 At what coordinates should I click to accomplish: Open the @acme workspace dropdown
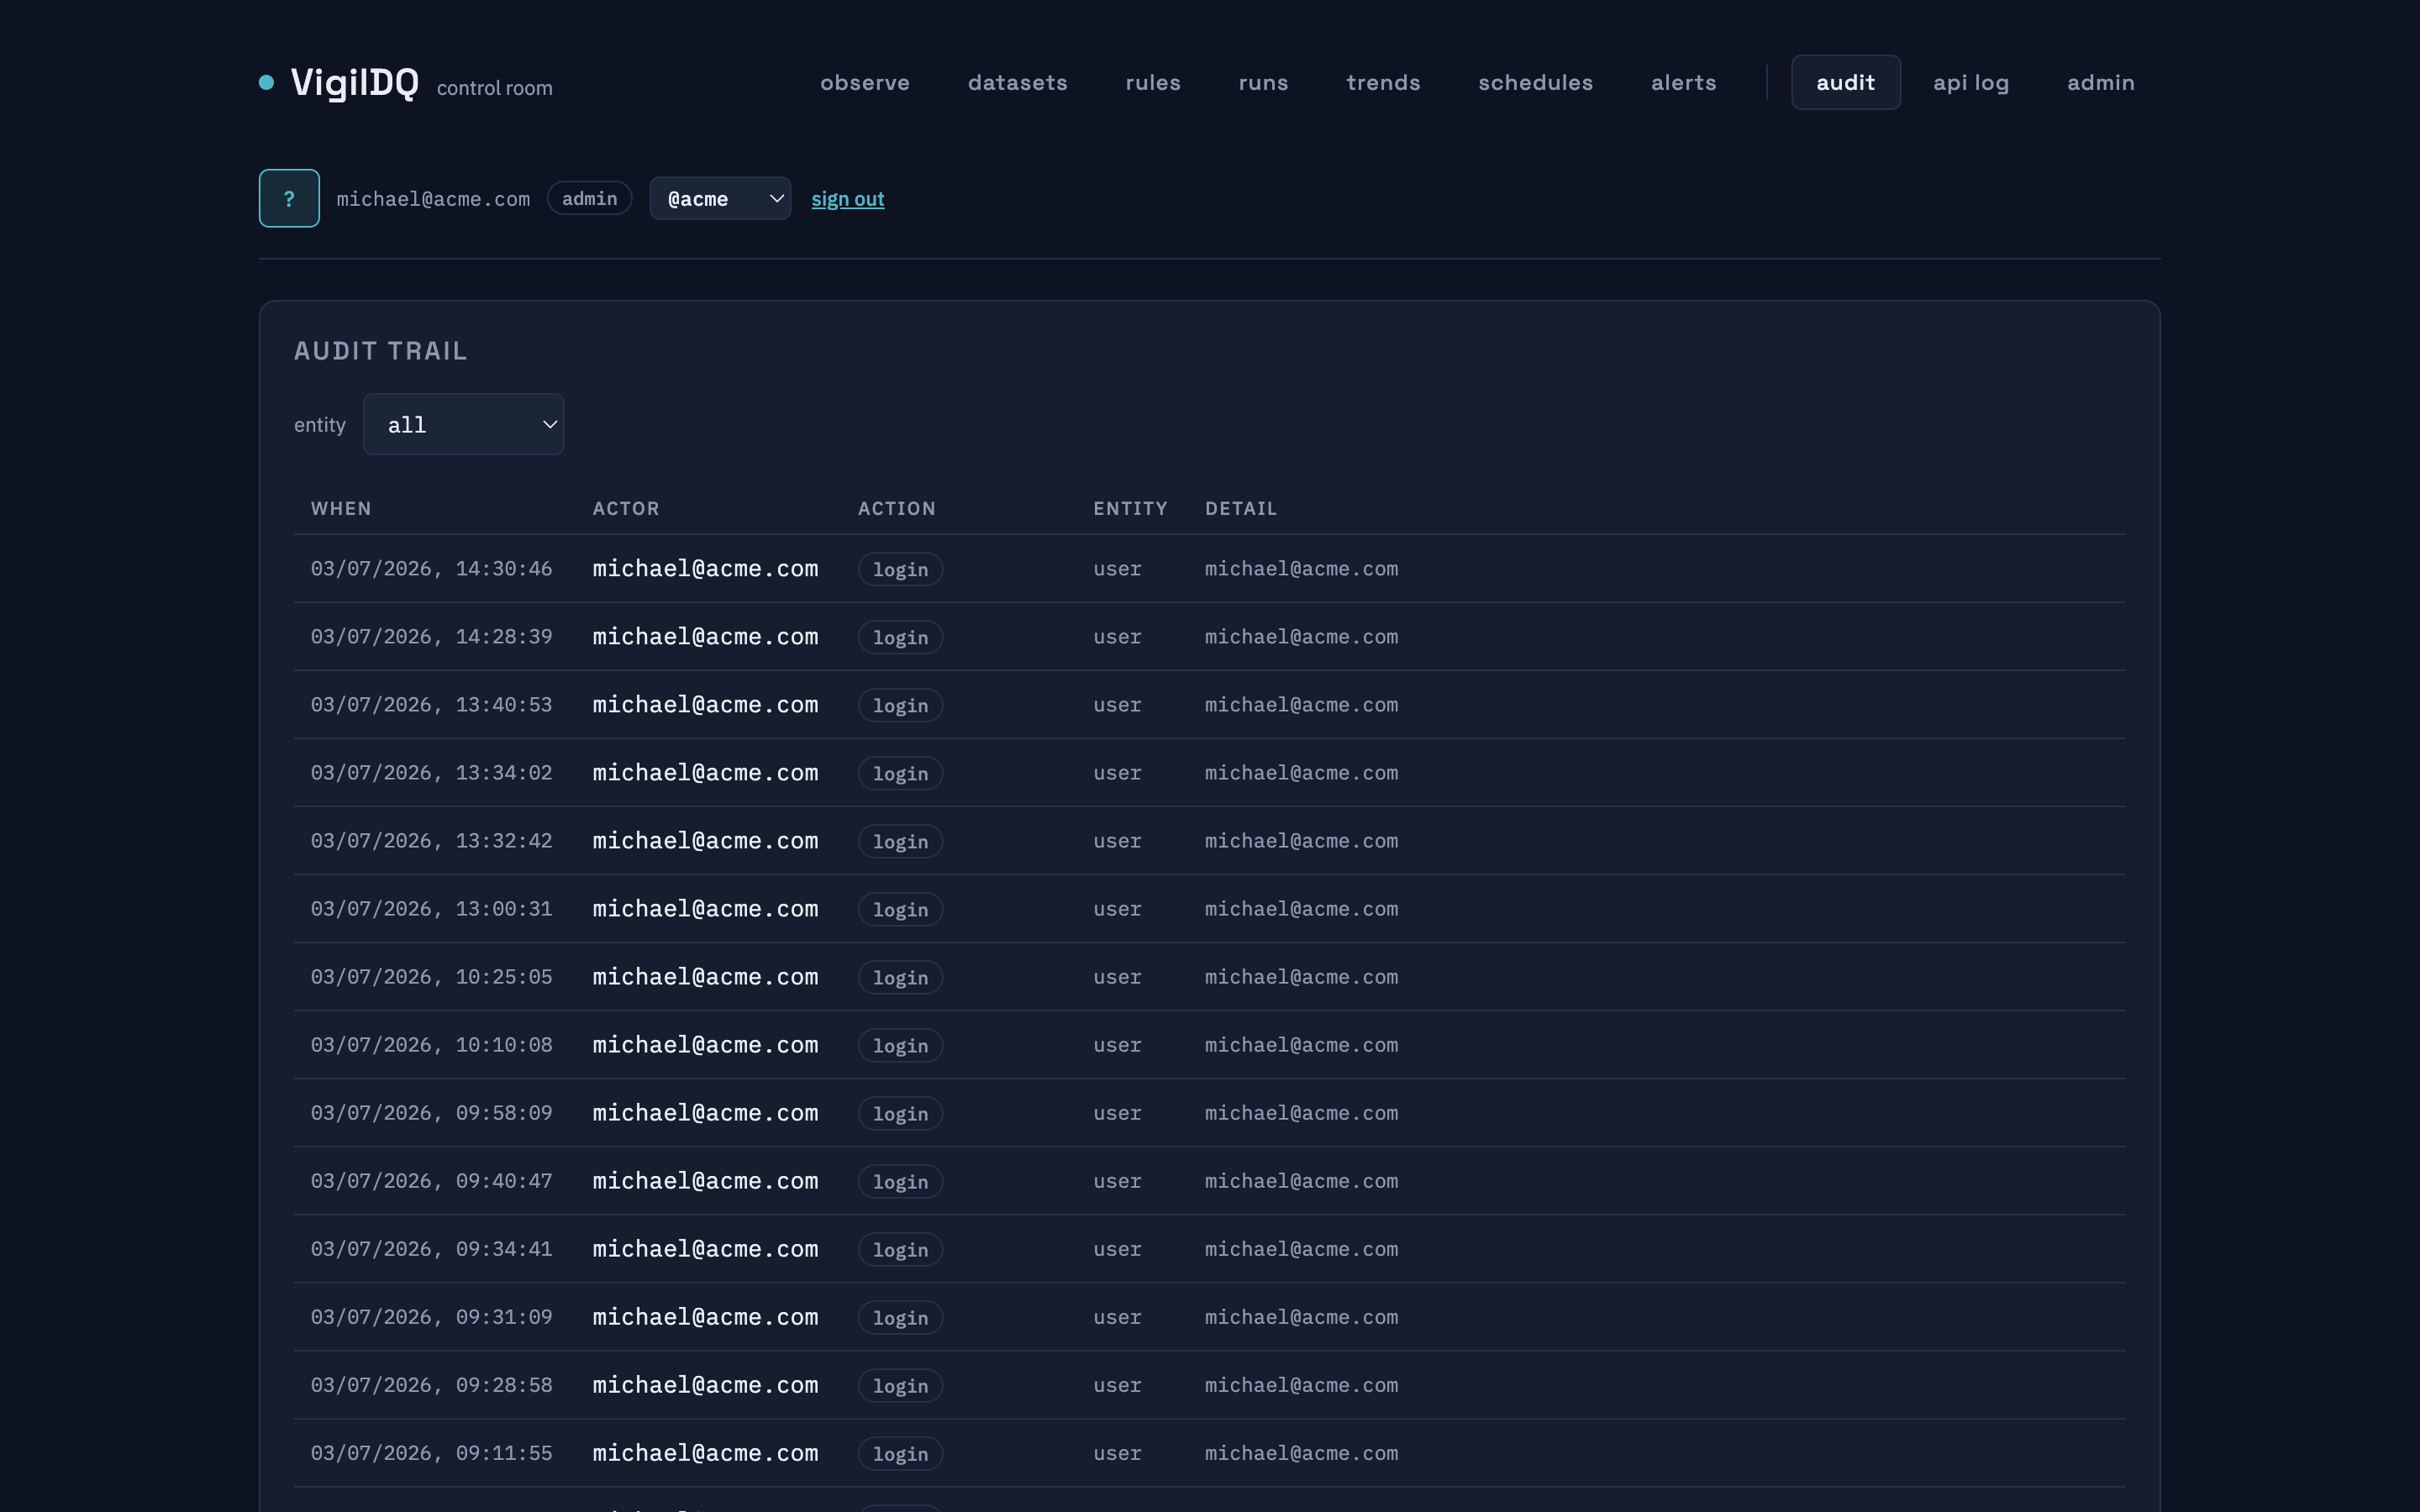[x=720, y=198]
